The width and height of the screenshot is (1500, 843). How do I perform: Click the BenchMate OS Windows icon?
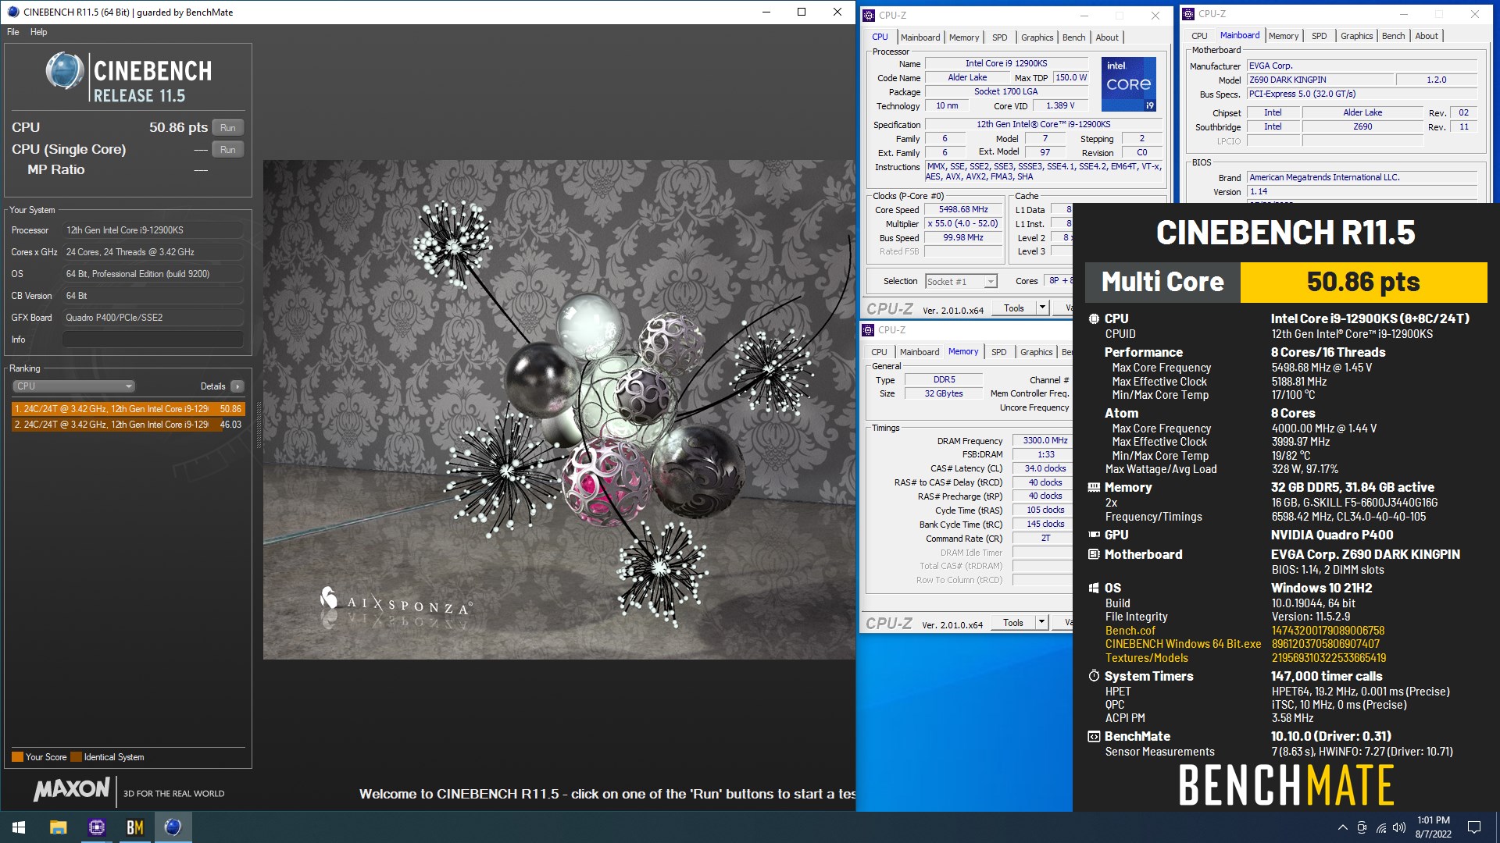1094,588
